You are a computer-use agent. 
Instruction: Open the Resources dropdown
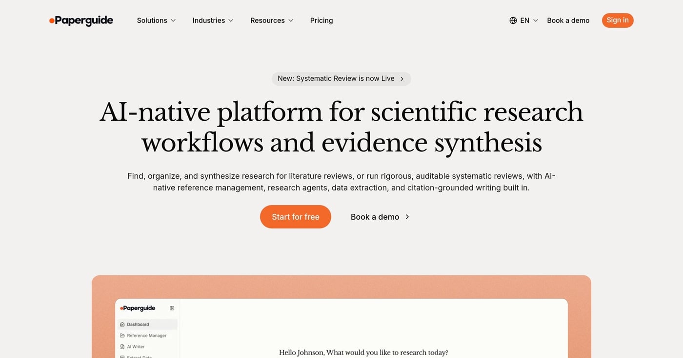pyautogui.click(x=272, y=20)
